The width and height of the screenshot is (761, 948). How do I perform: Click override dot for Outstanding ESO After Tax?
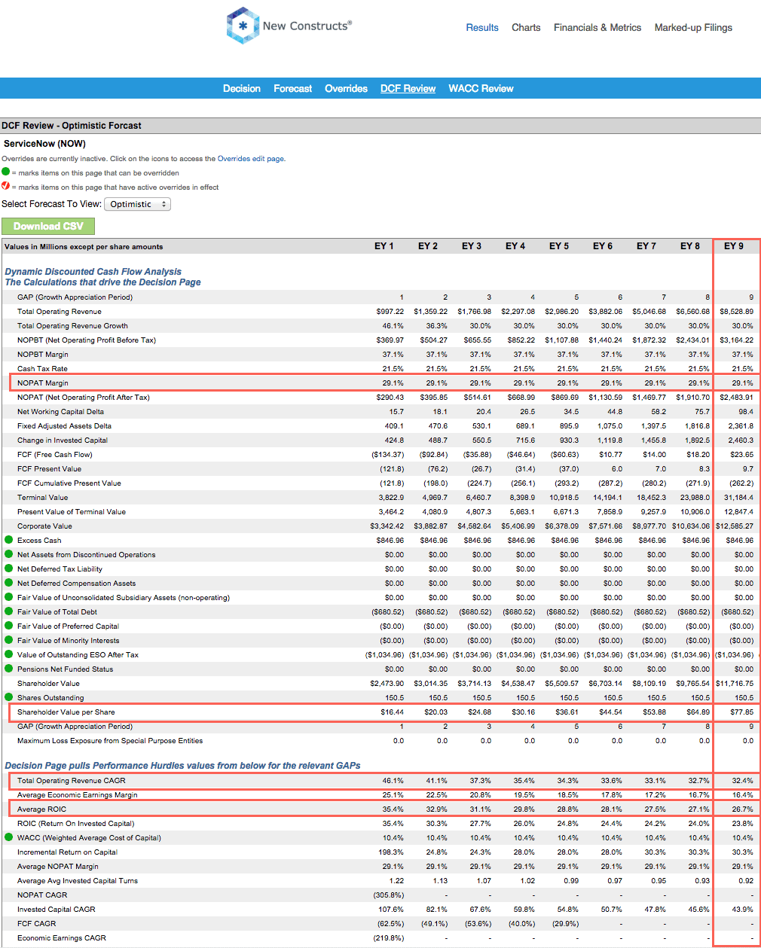click(x=8, y=654)
